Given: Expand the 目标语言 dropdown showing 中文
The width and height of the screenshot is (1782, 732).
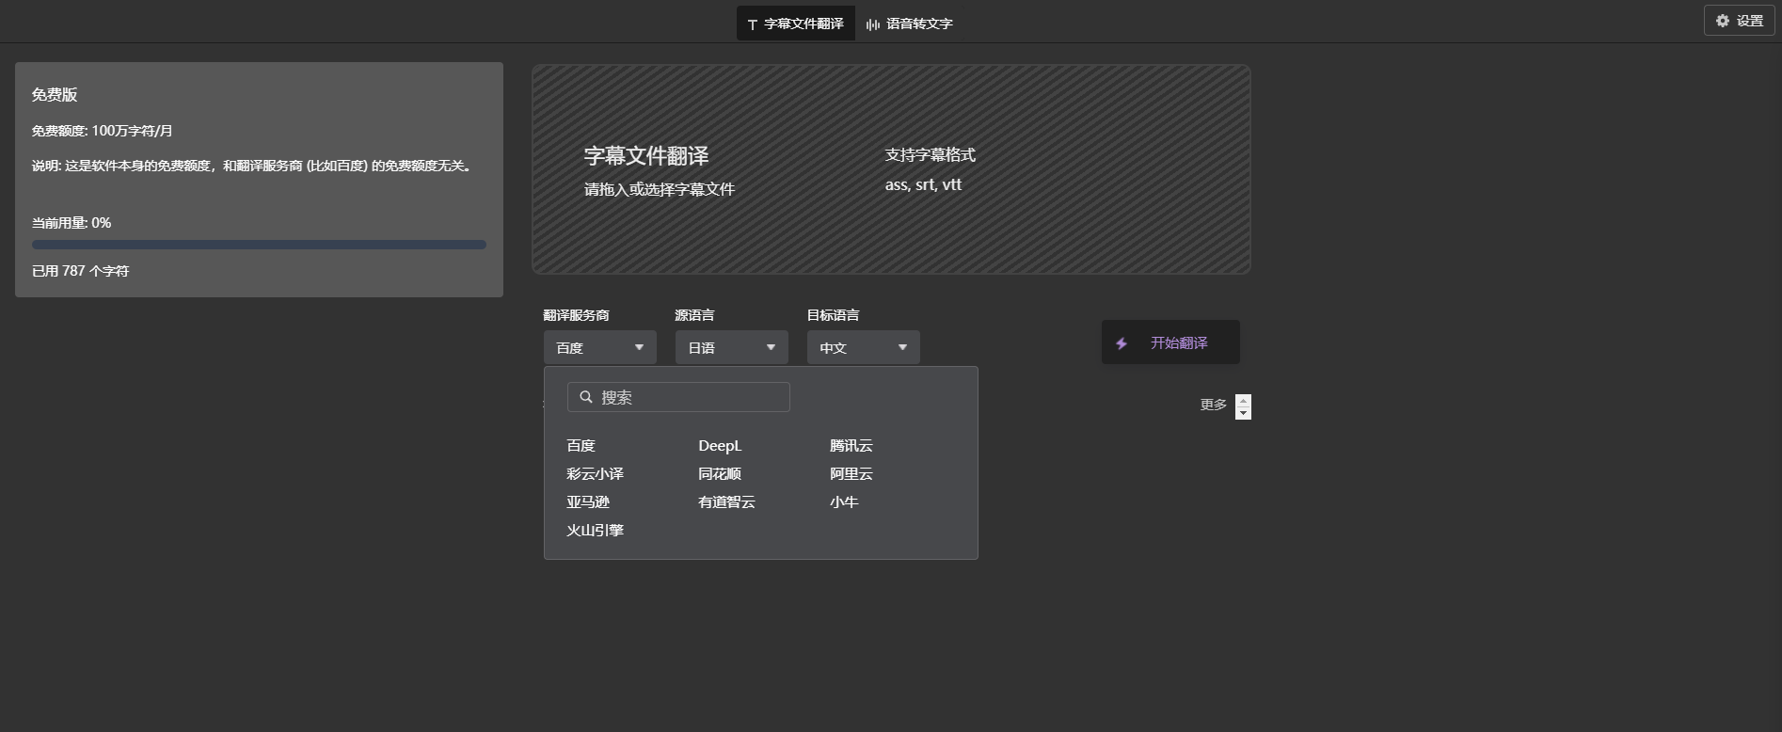Looking at the screenshot, I should (863, 347).
